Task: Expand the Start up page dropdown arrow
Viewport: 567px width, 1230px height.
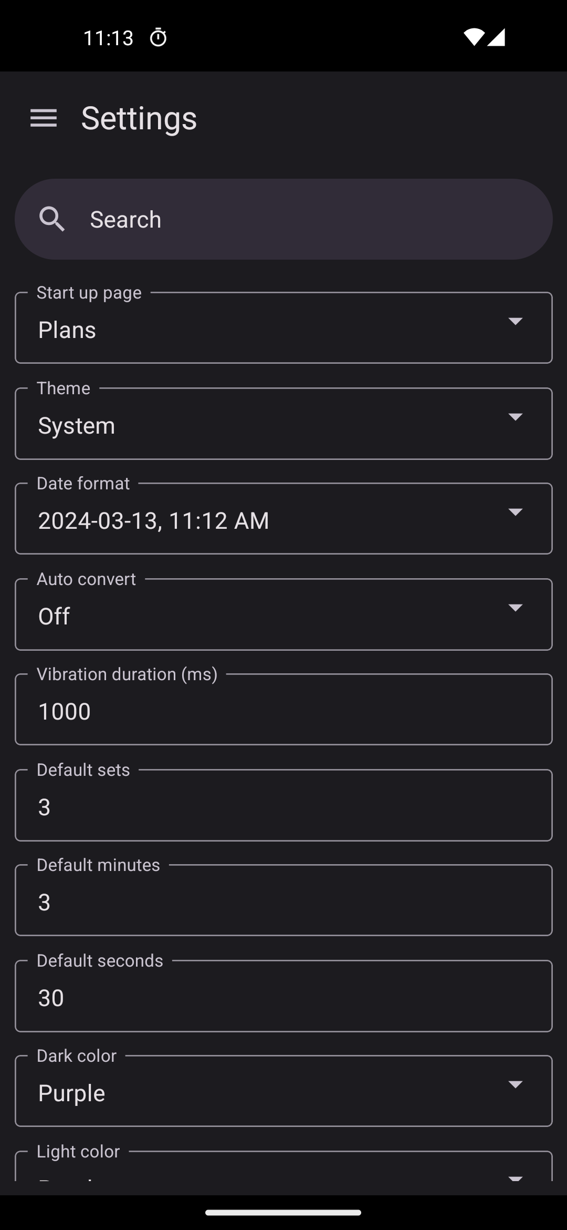Action: tap(515, 321)
